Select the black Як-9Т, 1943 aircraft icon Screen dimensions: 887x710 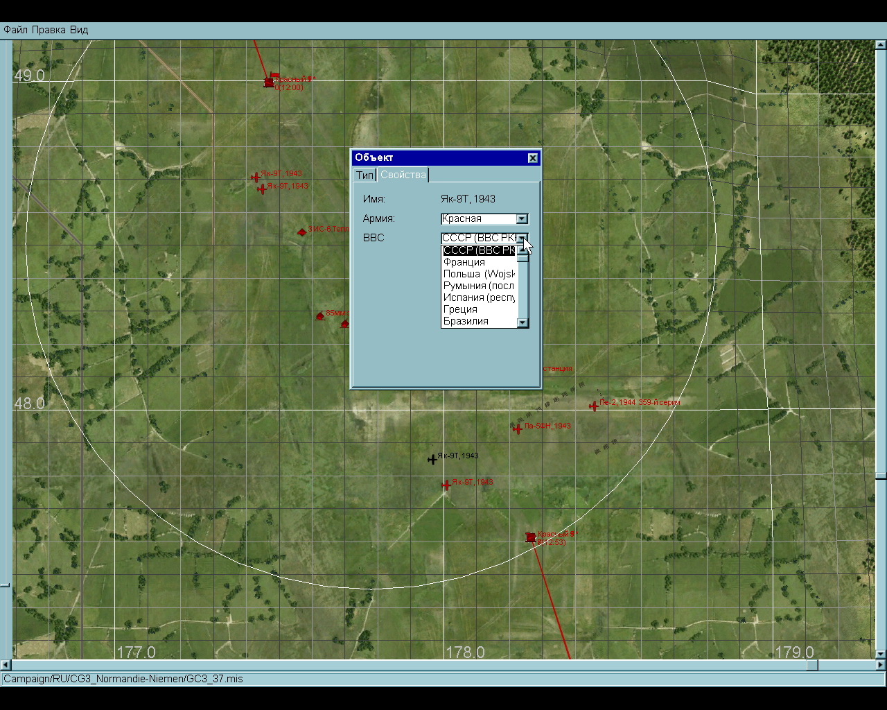tap(432, 459)
